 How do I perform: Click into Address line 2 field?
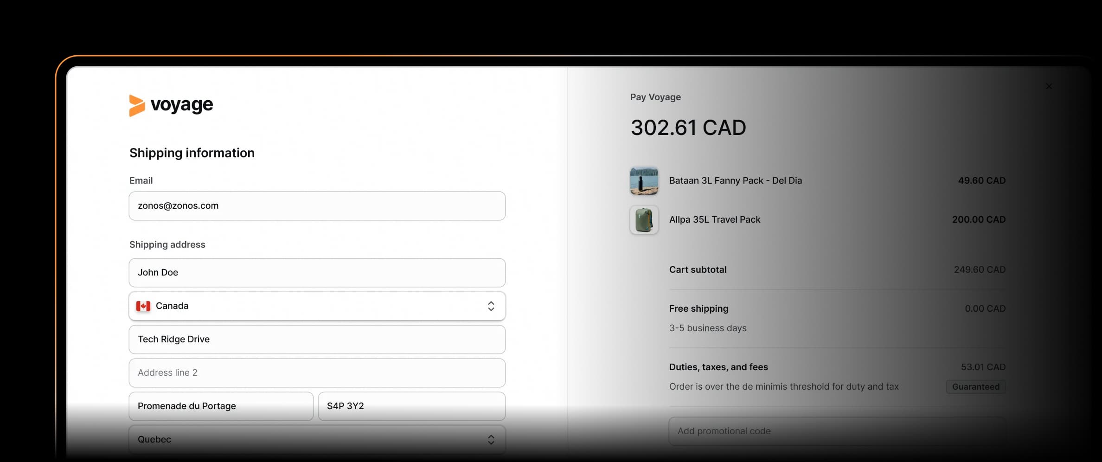coord(317,373)
